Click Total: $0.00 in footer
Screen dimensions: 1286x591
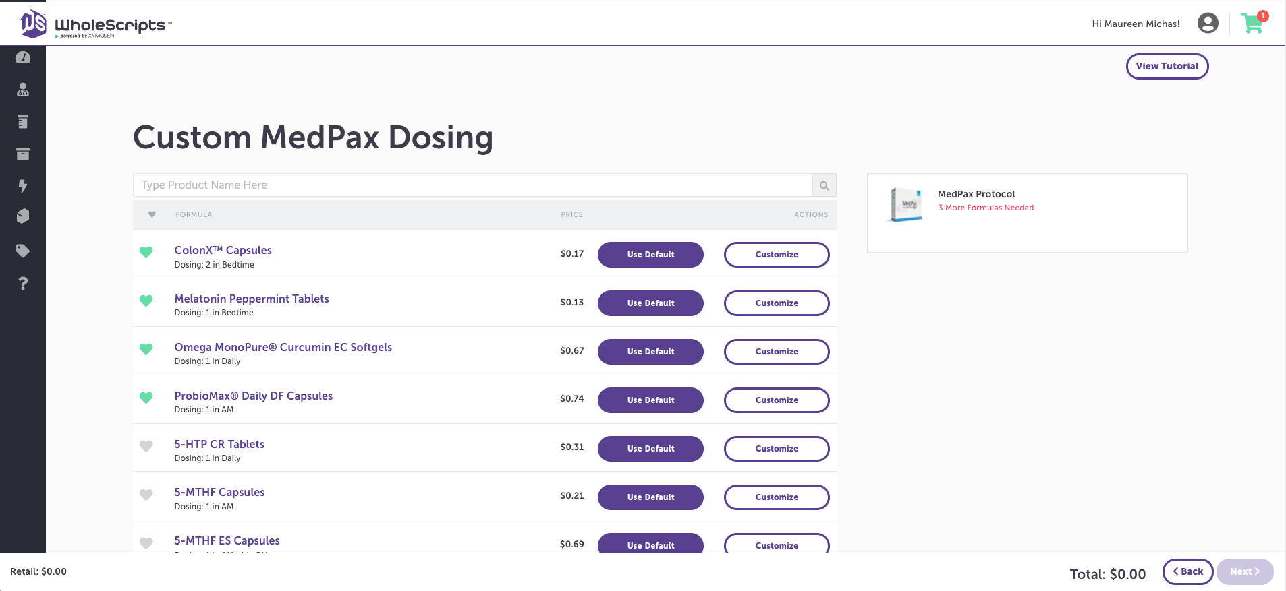pos(1108,574)
